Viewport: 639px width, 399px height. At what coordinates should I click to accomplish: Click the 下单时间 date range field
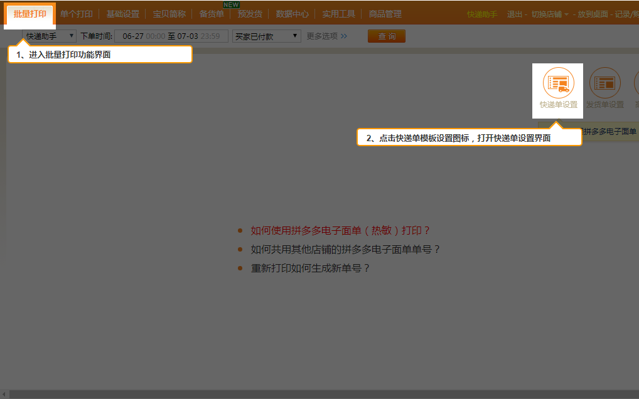click(171, 36)
